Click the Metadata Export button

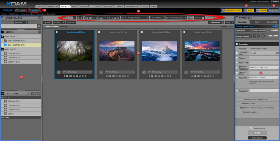[x=232, y=10]
